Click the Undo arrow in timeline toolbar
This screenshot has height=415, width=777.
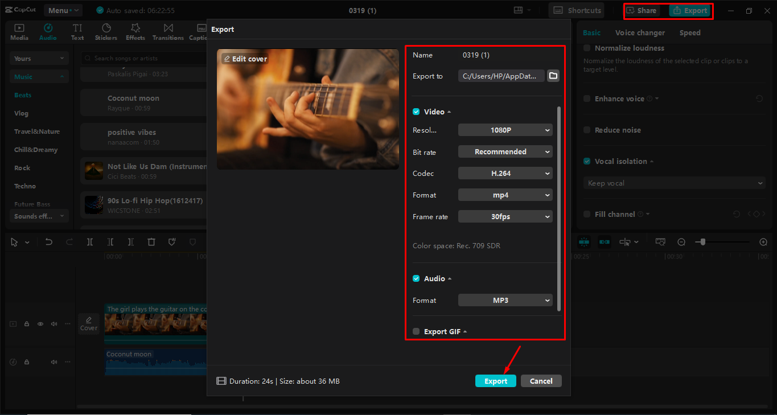pos(49,242)
